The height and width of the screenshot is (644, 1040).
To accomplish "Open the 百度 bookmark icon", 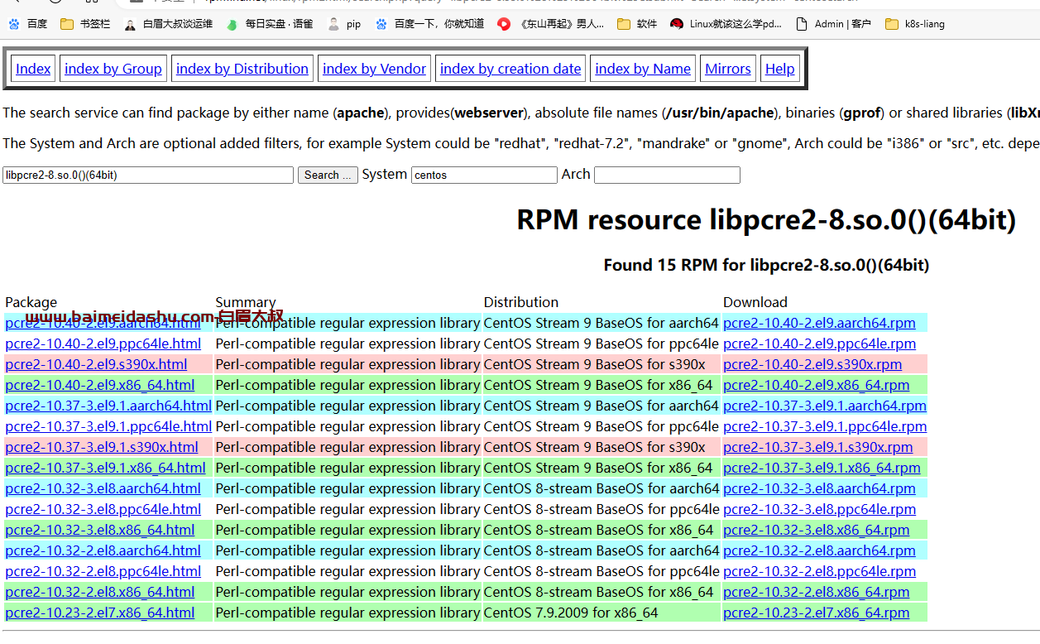I will 12,24.
